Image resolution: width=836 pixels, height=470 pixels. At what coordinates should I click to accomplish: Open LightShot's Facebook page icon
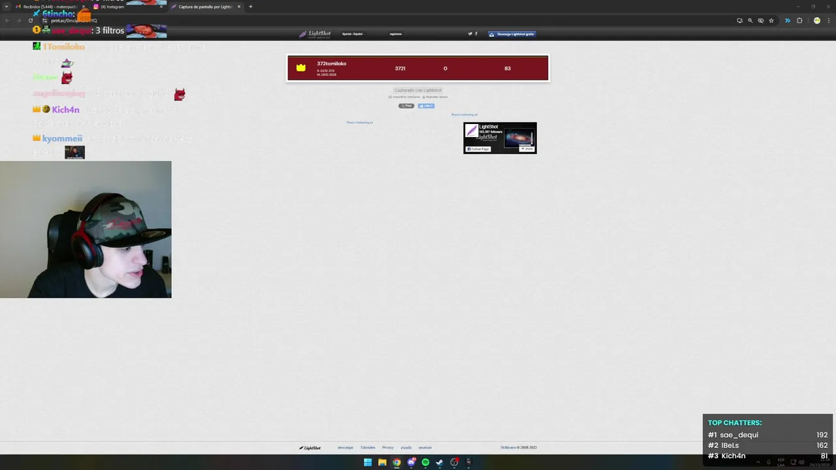pyautogui.click(x=476, y=34)
